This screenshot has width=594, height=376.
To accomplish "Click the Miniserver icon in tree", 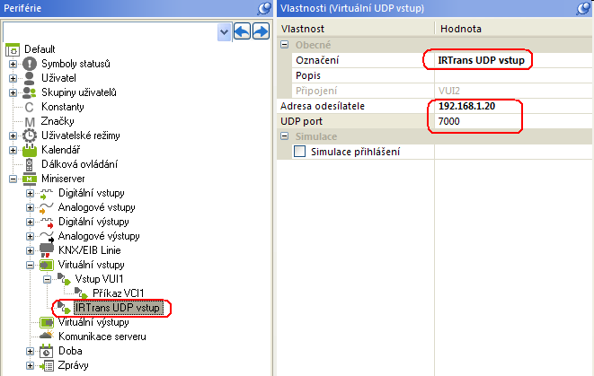I will point(30,179).
